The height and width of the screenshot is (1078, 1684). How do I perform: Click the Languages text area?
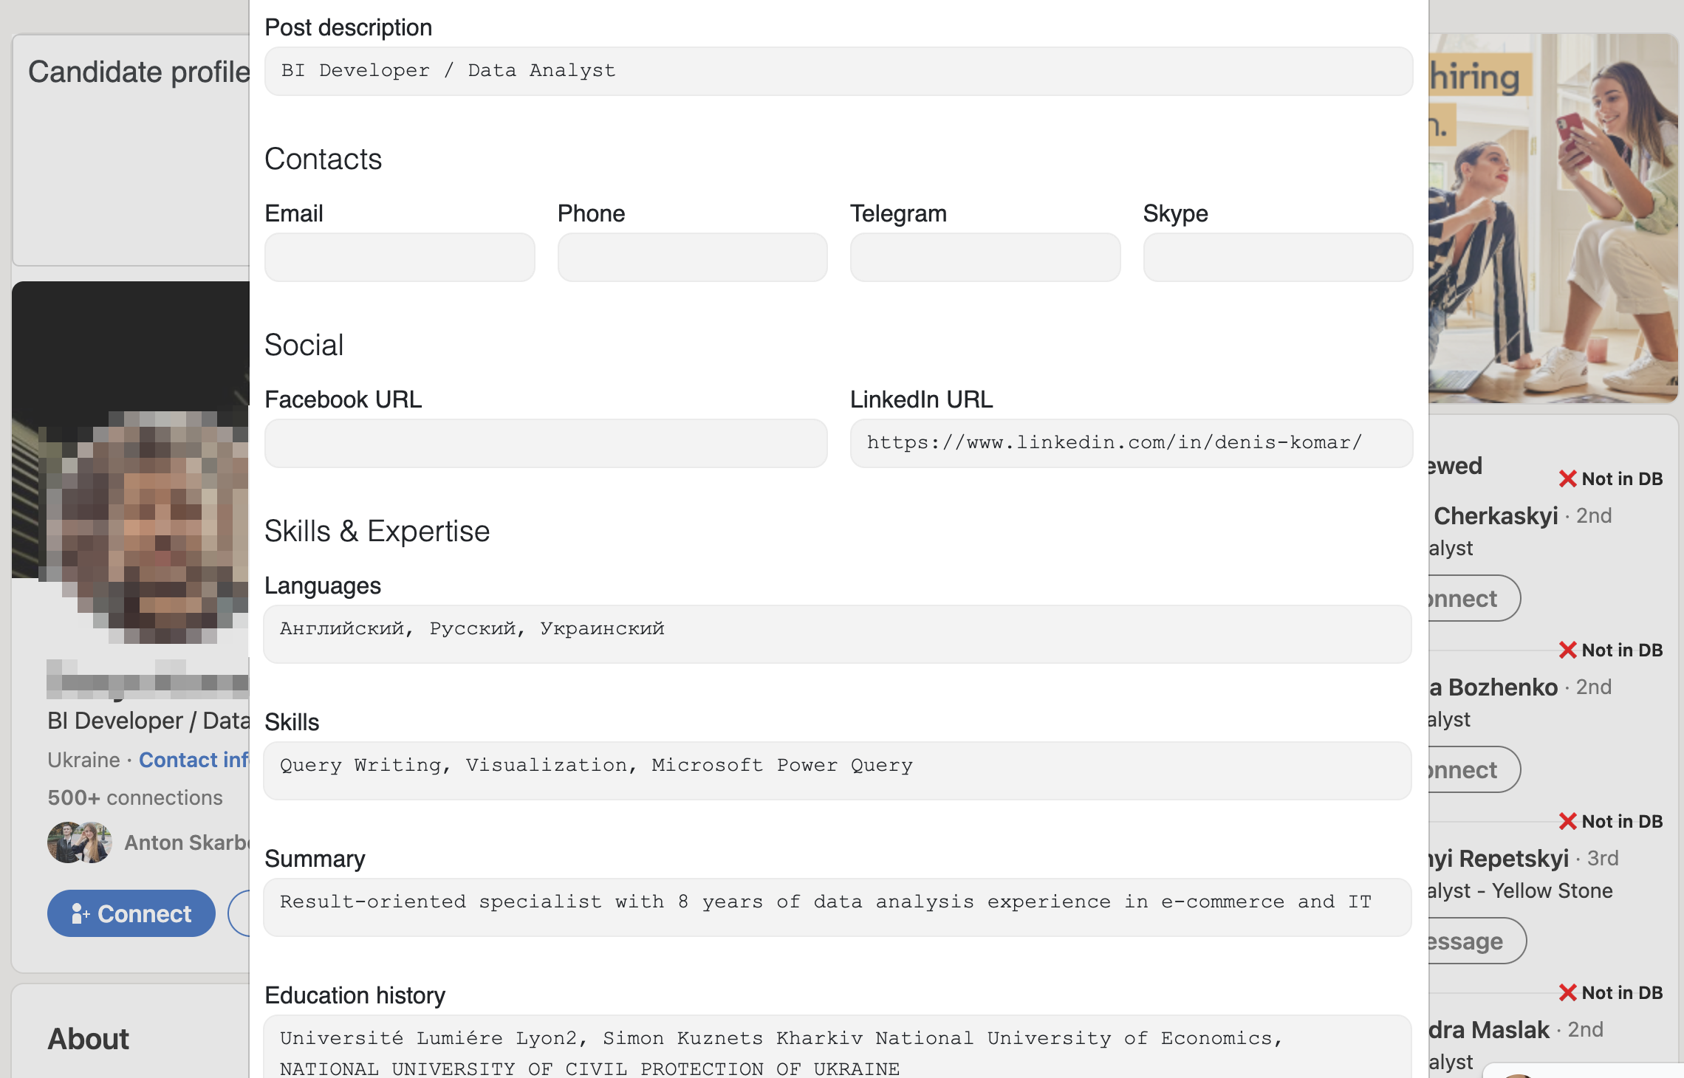tap(838, 634)
